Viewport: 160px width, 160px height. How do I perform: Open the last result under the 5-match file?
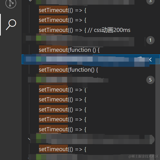[x=63, y=129]
